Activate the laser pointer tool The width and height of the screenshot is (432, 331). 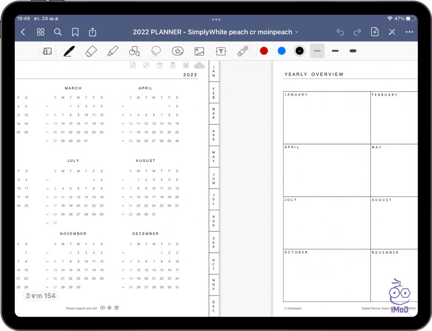coord(243,51)
